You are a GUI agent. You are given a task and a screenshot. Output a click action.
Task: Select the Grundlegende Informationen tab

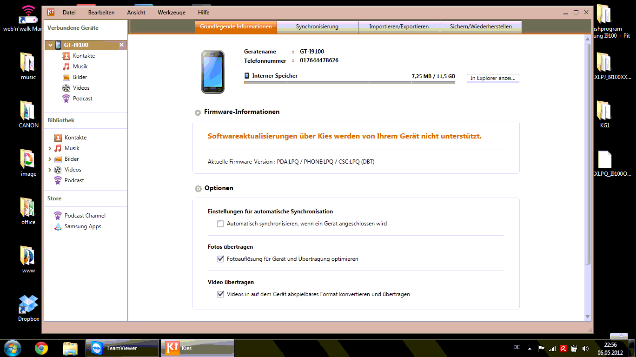(236, 27)
